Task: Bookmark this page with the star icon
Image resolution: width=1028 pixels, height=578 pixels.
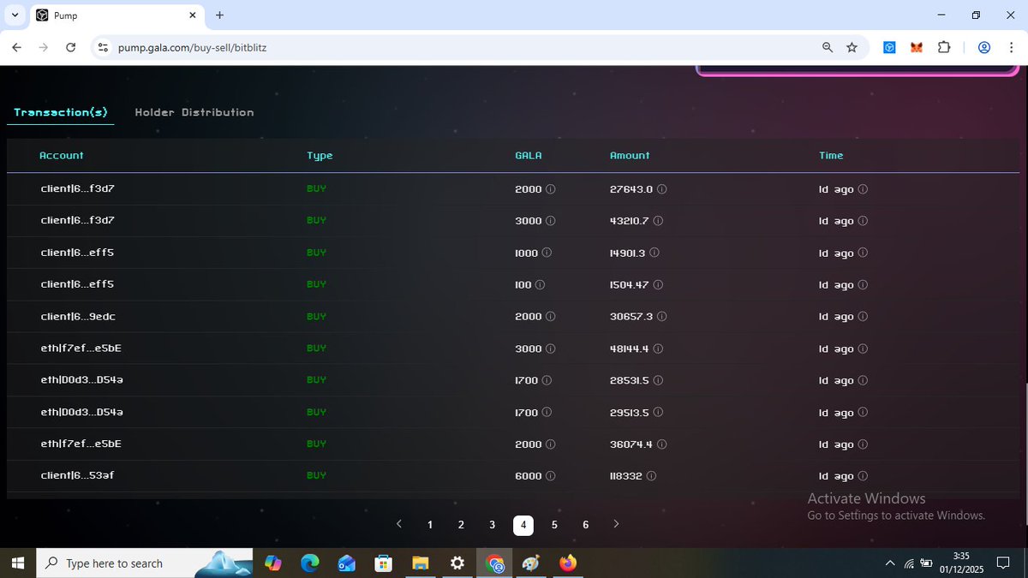Action: pyautogui.click(x=852, y=48)
